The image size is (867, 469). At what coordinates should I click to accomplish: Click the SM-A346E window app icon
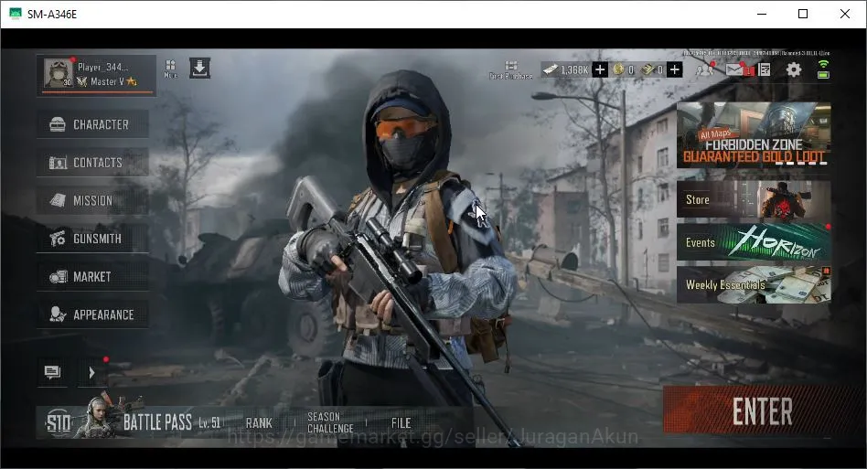(x=15, y=14)
